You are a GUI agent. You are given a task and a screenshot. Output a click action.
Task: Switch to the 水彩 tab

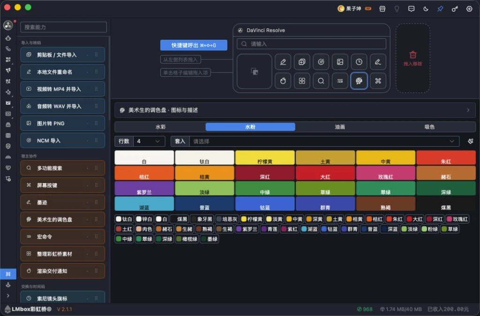tap(160, 127)
